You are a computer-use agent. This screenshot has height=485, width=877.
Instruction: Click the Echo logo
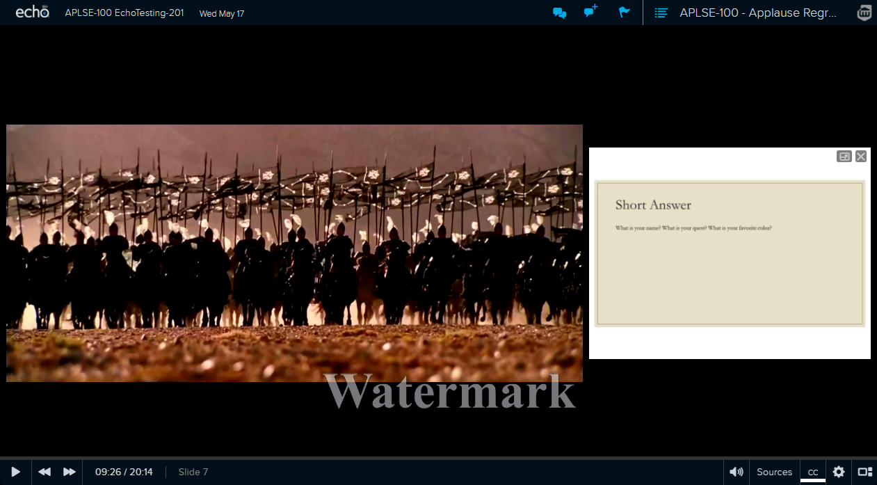tap(32, 12)
